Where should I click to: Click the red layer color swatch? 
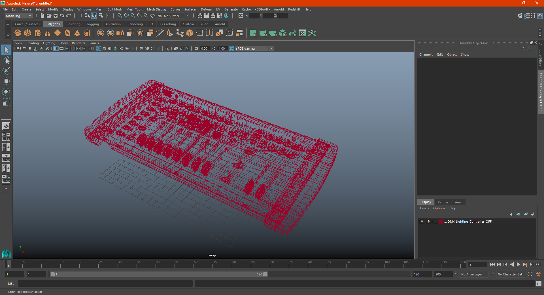tap(441, 222)
